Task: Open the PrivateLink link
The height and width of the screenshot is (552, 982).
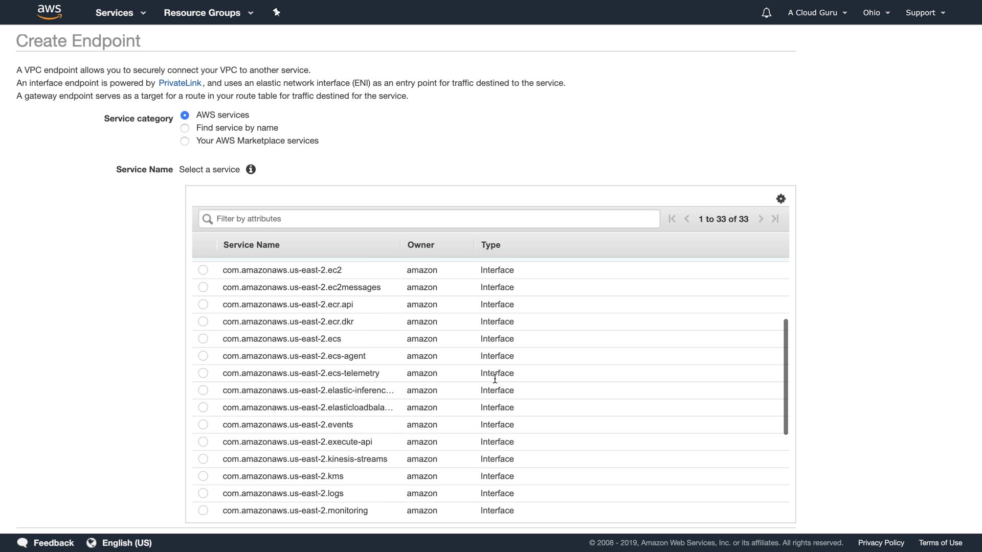Action: tap(180, 83)
